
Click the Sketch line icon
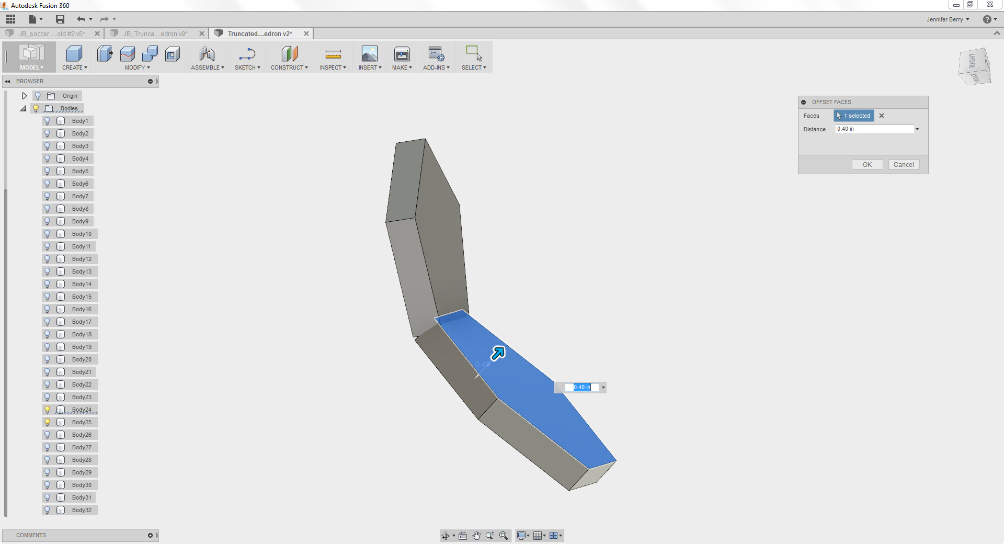(x=247, y=54)
